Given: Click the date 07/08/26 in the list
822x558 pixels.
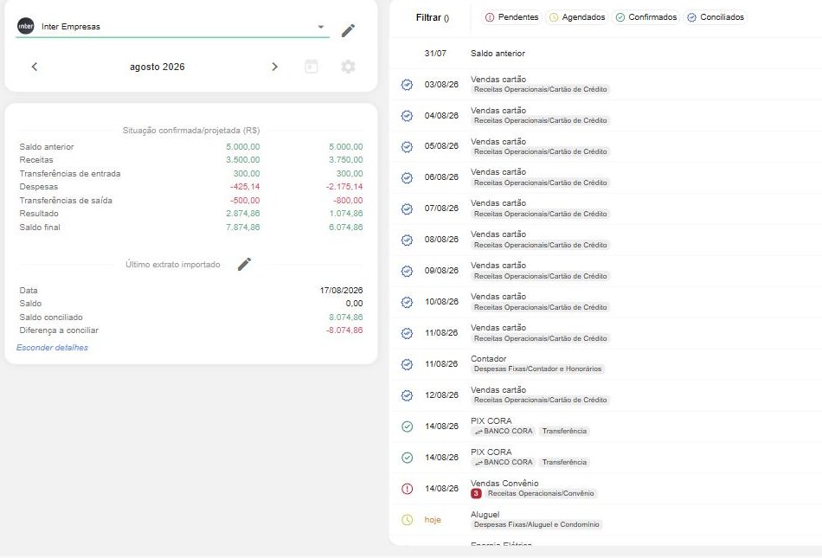Looking at the screenshot, I should pyautogui.click(x=441, y=208).
